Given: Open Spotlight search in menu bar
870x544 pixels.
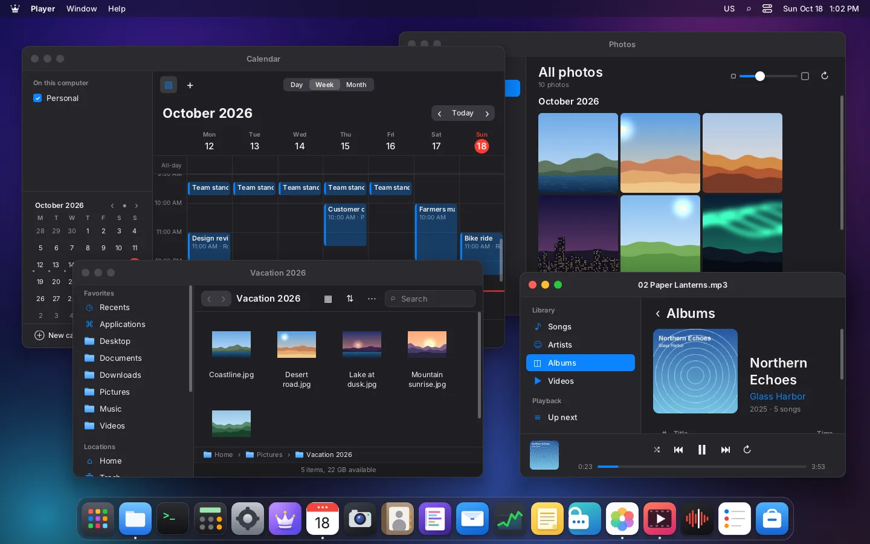Looking at the screenshot, I should coord(749,9).
